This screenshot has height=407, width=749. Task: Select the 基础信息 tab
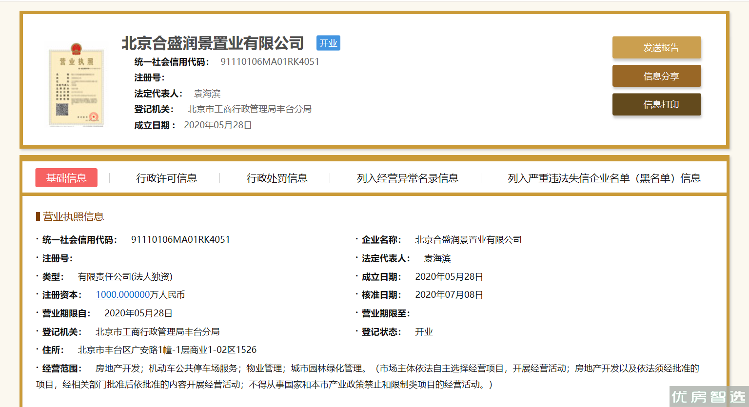[x=66, y=178]
